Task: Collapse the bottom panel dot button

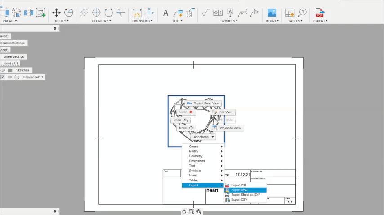Action: [x=55, y=211]
